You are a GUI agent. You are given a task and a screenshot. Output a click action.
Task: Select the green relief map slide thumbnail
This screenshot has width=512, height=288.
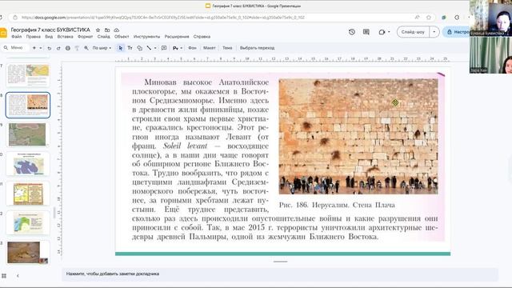coord(28,134)
